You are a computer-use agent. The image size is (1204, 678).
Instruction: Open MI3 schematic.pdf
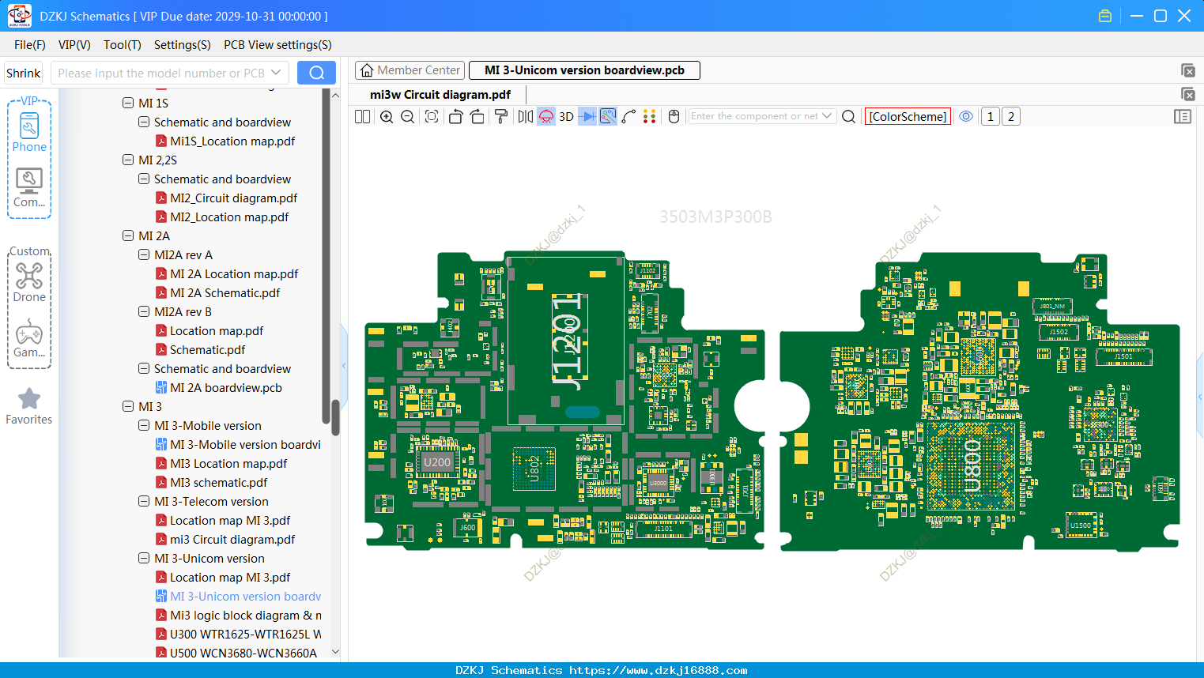[x=211, y=483]
